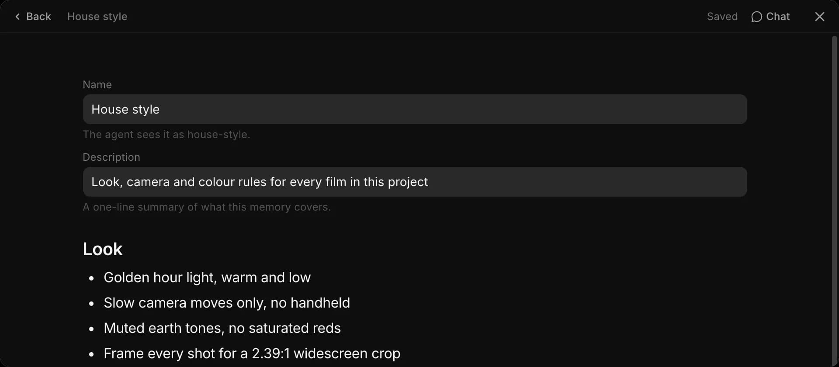Go back using the Back label
Image resolution: width=839 pixels, height=367 pixels.
pyautogui.click(x=38, y=17)
